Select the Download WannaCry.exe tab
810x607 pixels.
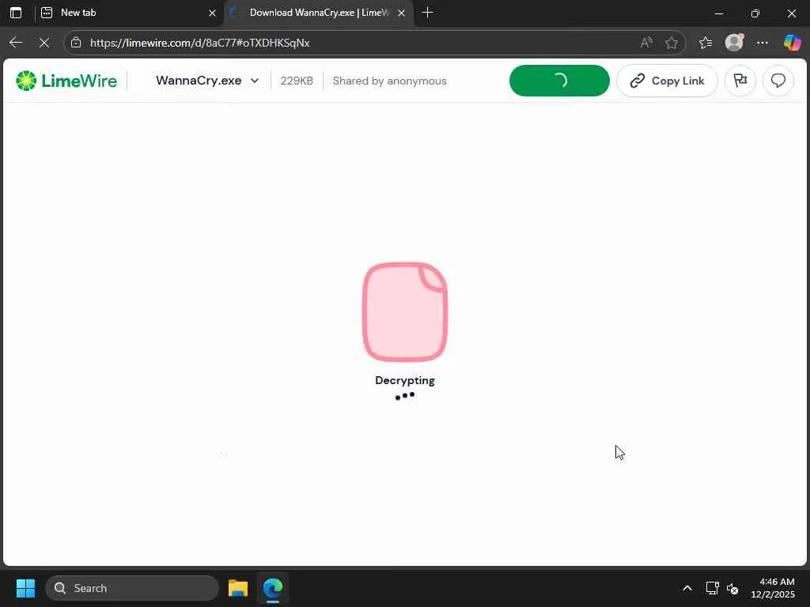(320, 13)
